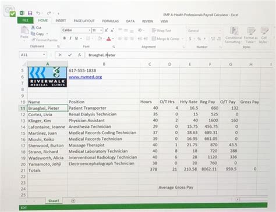Viewport: 276px width, 212px height.
Task: Open Conditional Formatting menu
Action: (233, 35)
